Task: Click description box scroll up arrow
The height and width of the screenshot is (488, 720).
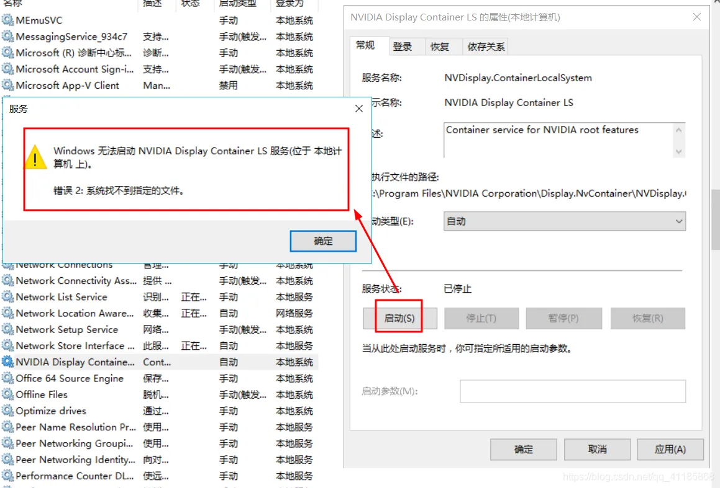Action: pyautogui.click(x=678, y=130)
